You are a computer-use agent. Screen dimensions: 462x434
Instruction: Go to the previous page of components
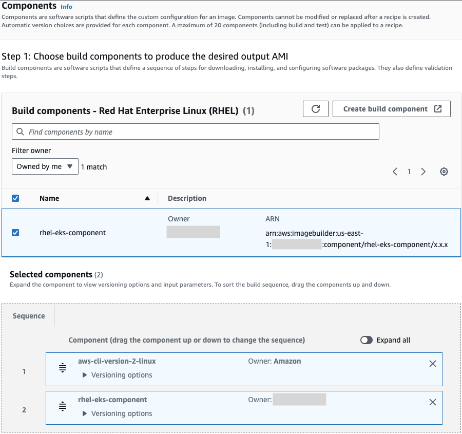coord(395,172)
